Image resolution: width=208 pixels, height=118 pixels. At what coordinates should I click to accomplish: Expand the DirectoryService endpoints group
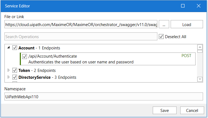[x=9, y=77]
